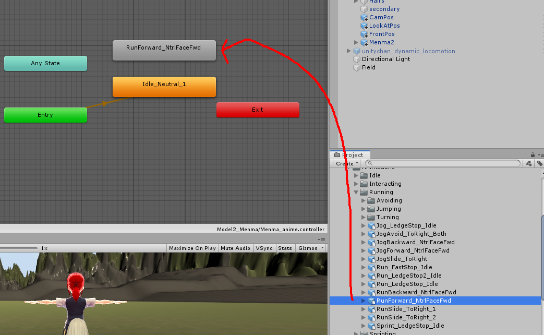Toggle the Stats overlay
Viewport: 544px width, 335px height.
[285, 248]
